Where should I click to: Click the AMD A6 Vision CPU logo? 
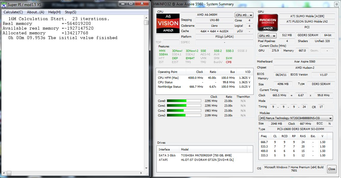[x=168, y=23]
